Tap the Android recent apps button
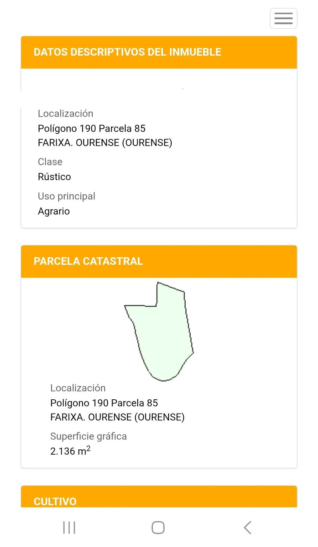The height and width of the screenshot is (547, 318). coord(69,527)
